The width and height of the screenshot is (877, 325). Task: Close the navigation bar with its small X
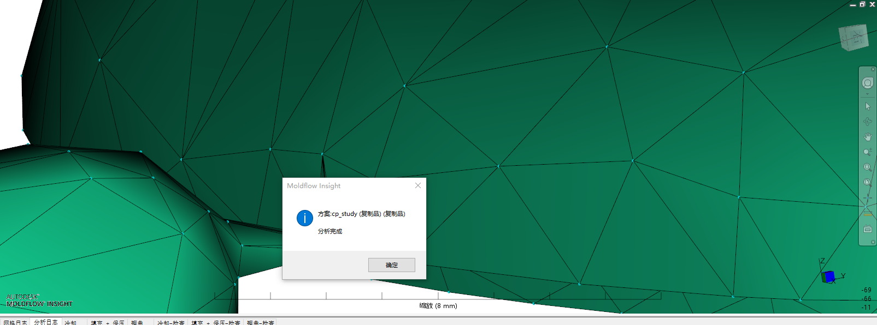point(873,69)
